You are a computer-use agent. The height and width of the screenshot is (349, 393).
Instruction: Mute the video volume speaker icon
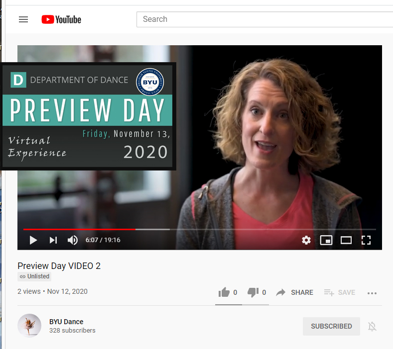(x=73, y=240)
